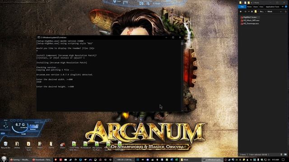The image size is (289, 162).
Task: Click the taskbar clock showing 9:15 AM
Action: click(275, 160)
